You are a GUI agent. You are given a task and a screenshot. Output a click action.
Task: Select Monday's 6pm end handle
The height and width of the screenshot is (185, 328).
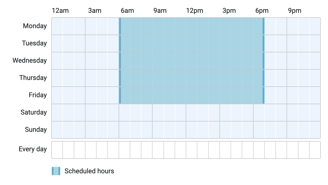tap(263, 26)
